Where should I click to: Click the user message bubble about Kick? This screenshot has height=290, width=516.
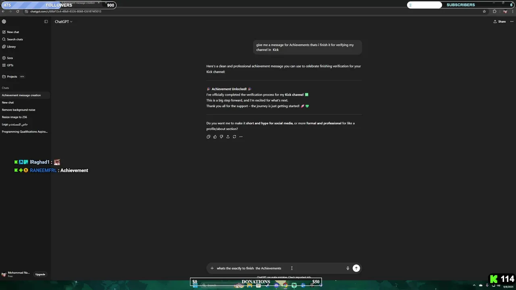pyautogui.click(x=307, y=47)
